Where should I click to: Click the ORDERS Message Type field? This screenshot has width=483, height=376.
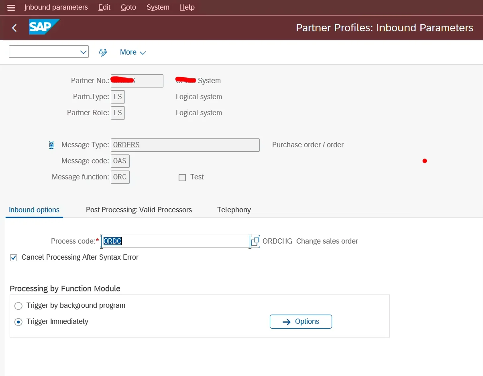coord(185,145)
